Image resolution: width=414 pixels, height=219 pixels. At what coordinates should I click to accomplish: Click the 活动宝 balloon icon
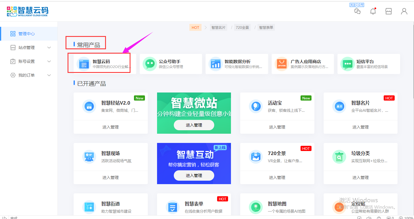[256, 107]
